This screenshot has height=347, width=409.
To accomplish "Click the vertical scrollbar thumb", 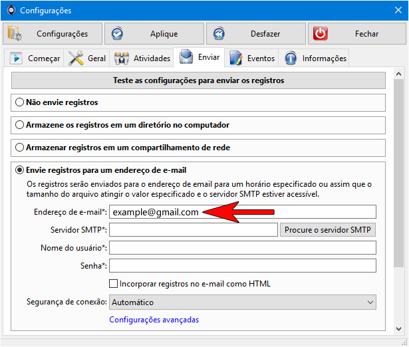I will pos(398,173).
